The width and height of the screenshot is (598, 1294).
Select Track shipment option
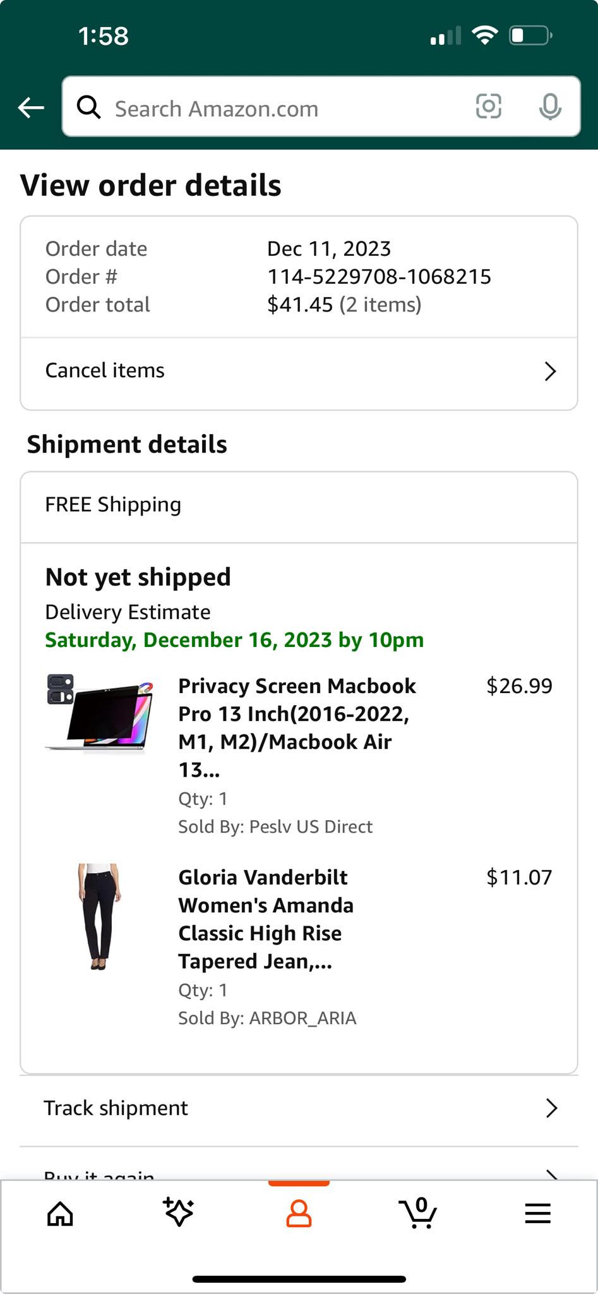coord(116,1108)
